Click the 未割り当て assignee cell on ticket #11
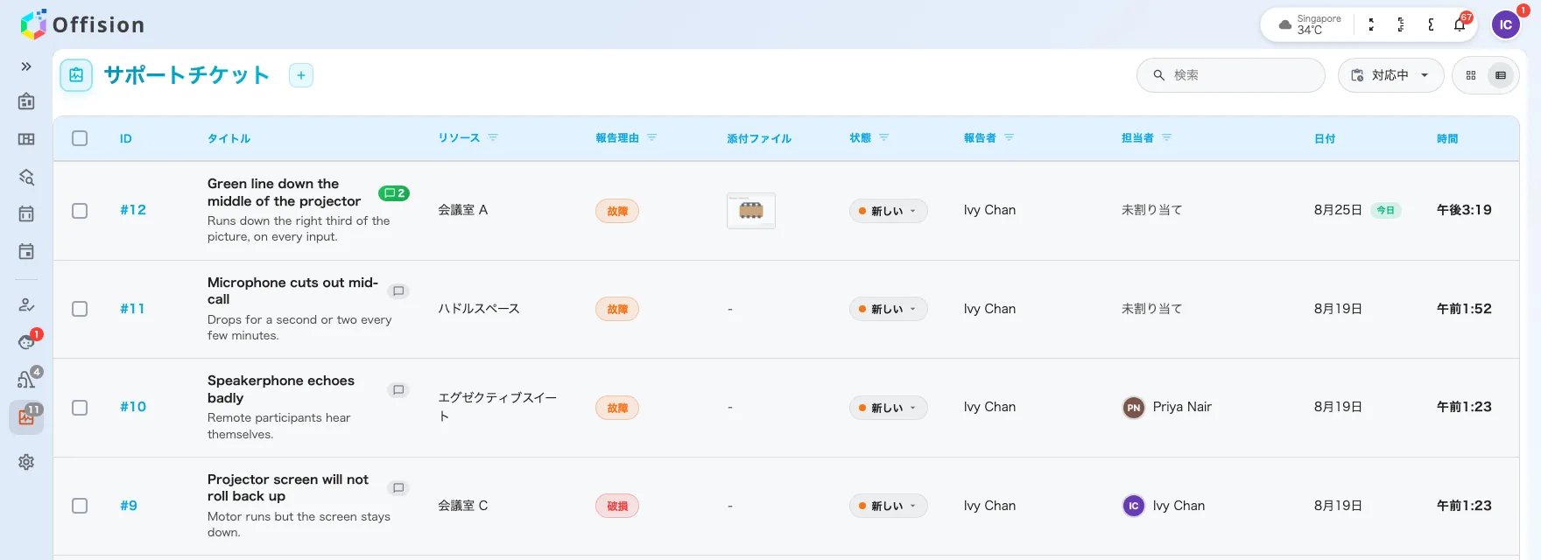Screen dimensions: 1541x560 (1151, 309)
